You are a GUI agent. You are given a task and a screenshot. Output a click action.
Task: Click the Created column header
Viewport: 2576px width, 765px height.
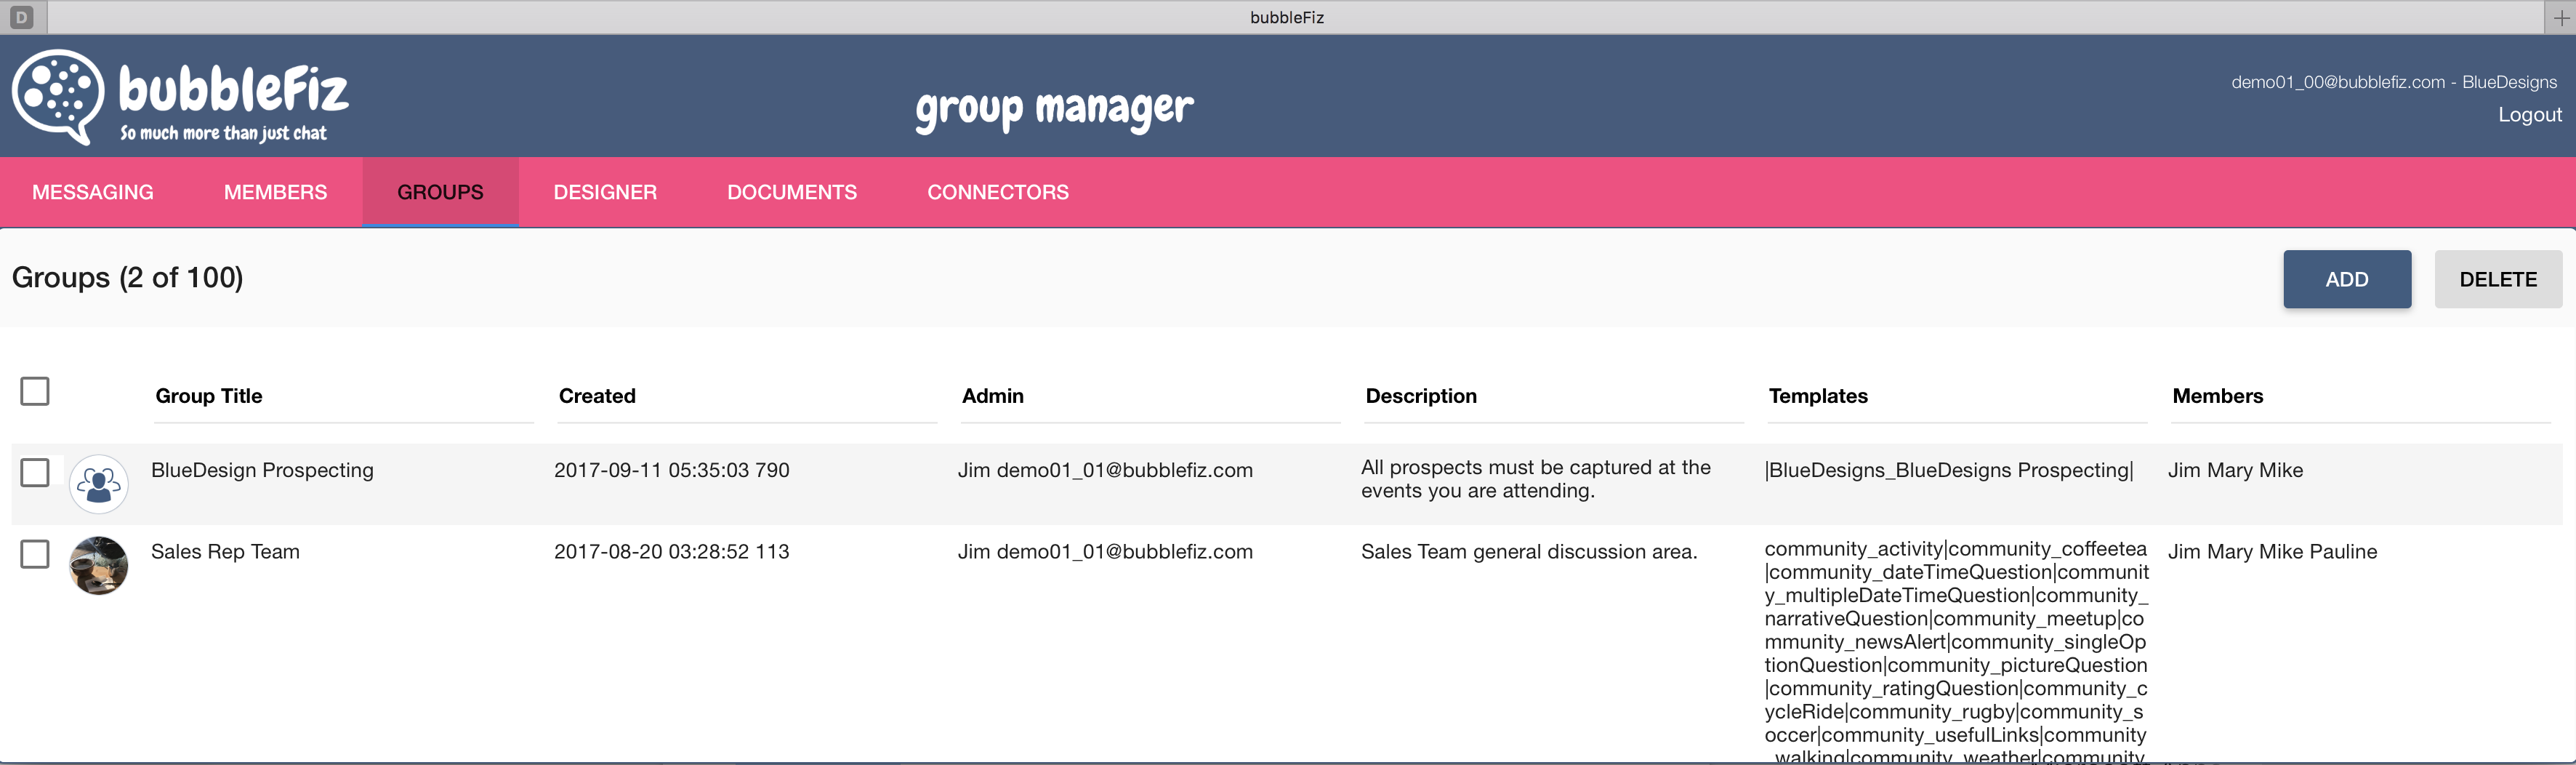597,396
